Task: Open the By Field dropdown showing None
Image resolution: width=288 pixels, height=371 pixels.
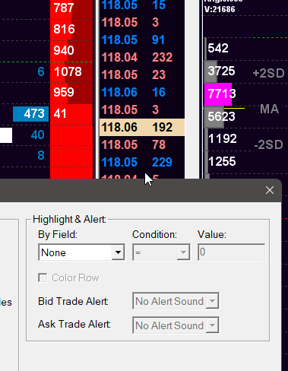Action: [x=81, y=252]
